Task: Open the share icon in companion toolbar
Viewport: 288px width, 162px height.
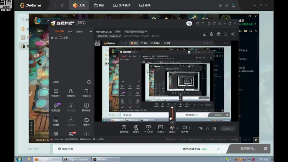Action: click(x=233, y=34)
